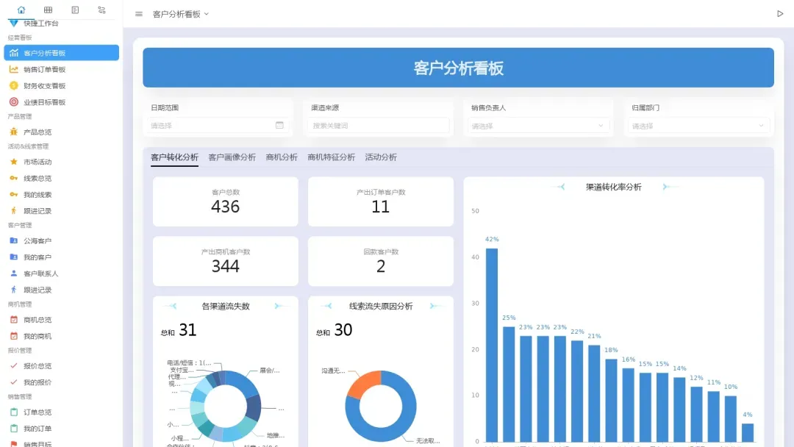Click the 电话/短信 donut label

(x=189, y=363)
